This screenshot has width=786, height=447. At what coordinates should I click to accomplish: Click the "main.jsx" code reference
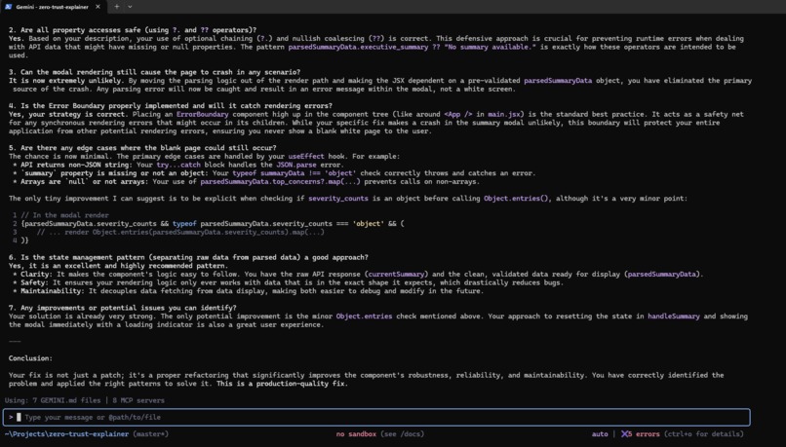504,114
